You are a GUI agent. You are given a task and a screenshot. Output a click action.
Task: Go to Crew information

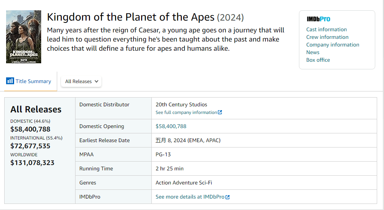[327, 37]
